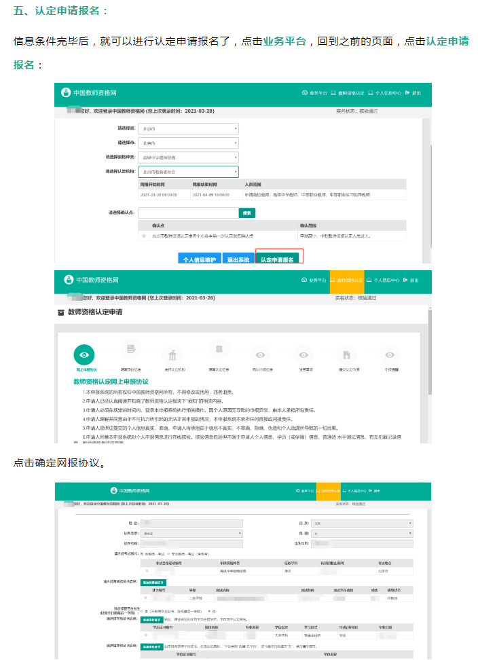The width and height of the screenshot is (478, 660).
Task: Click the 个人信息维护 button
Action: click(200, 259)
